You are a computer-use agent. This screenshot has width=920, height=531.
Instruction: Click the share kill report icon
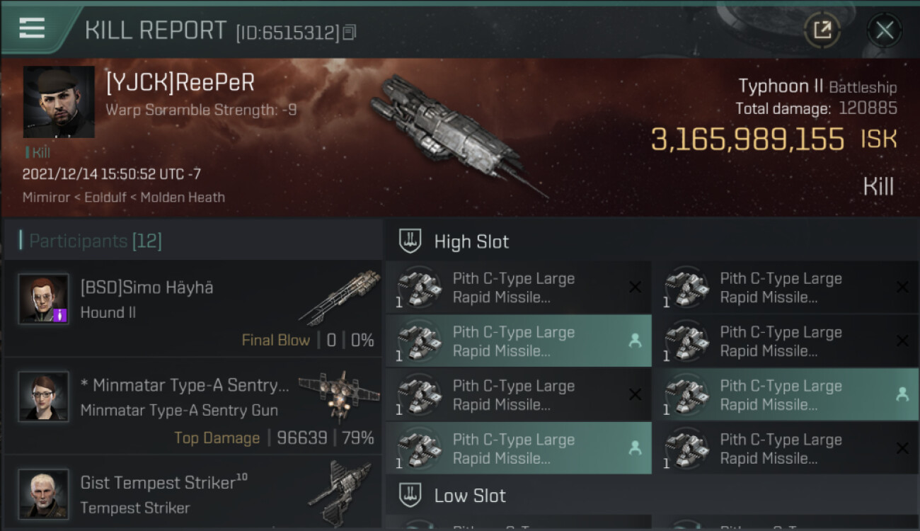[x=822, y=30]
